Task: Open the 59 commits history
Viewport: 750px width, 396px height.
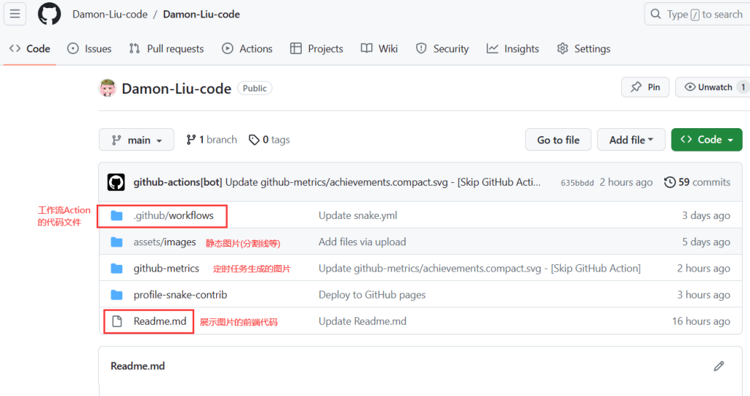Action: coord(697,182)
